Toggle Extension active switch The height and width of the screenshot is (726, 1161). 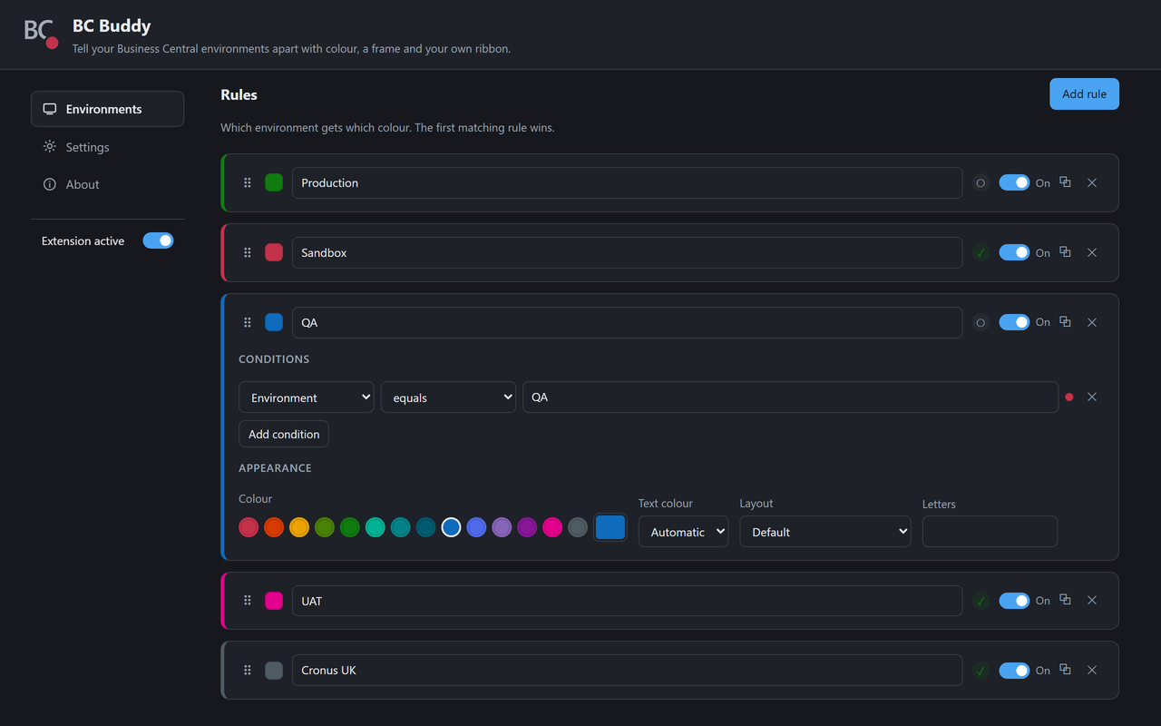(158, 240)
